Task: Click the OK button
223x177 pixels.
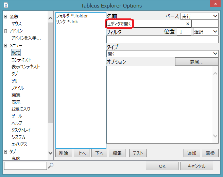Action: 162,166
